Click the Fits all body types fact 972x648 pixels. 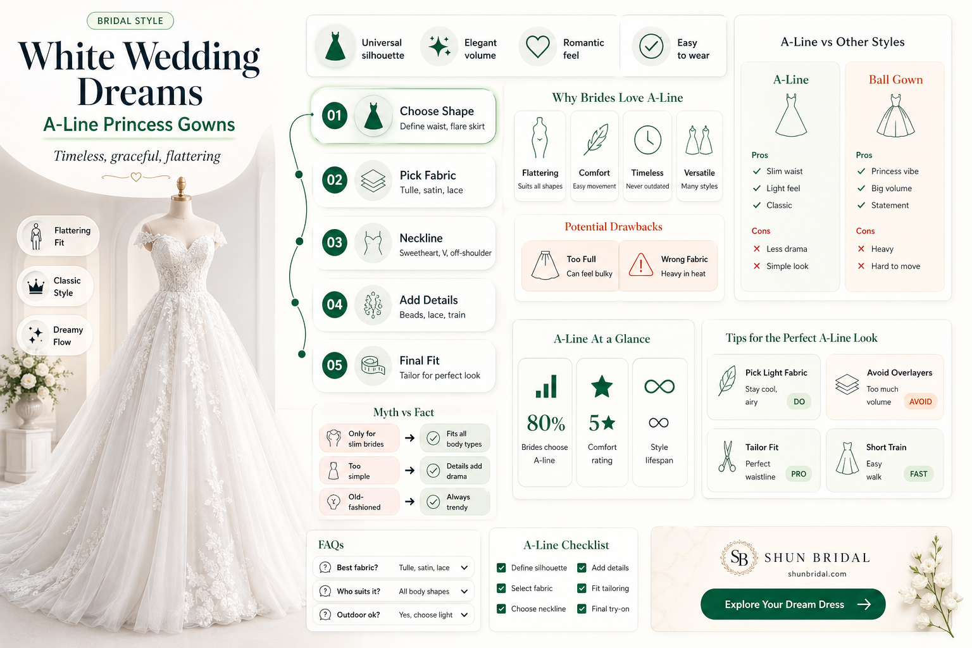pyautogui.click(x=455, y=438)
